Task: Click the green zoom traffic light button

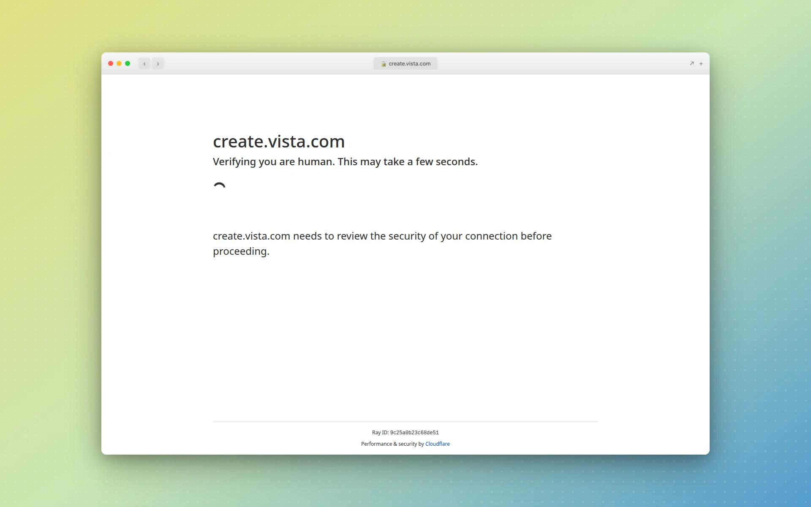Action: point(128,63)
